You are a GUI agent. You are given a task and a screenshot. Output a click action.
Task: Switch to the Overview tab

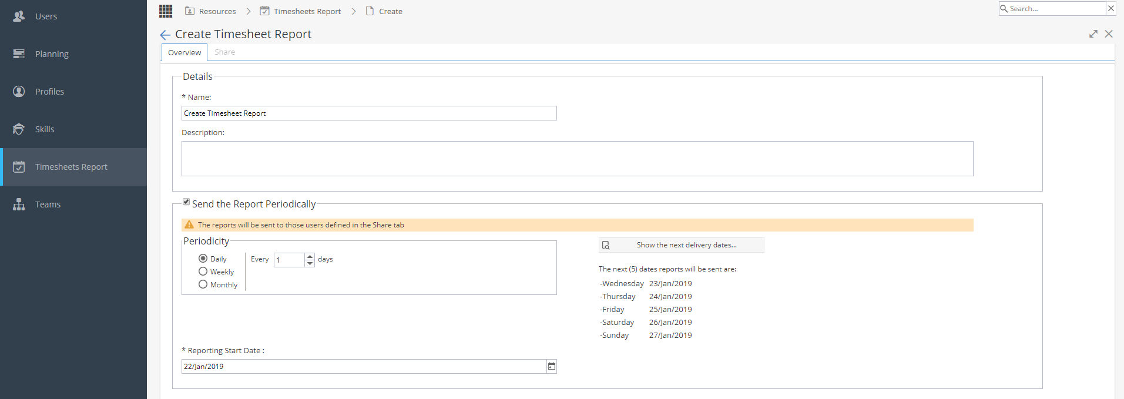pyautogui.click(x=184, y=52)
